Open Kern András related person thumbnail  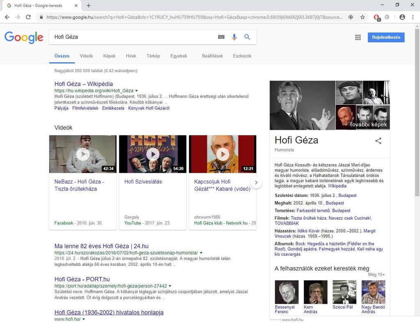(315, 292)
